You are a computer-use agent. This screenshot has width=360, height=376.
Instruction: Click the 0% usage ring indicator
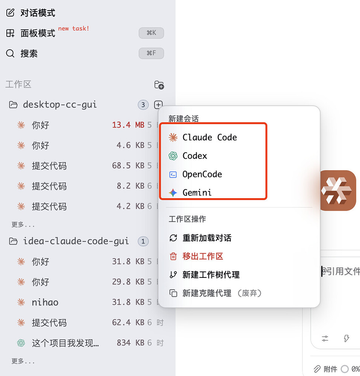[x=345, y=369]
